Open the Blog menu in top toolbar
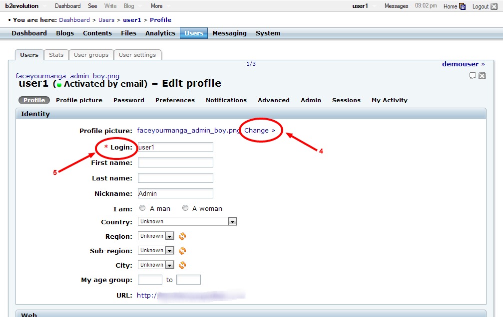This screenshot has height=317, width=503. (x=129, y=6)
